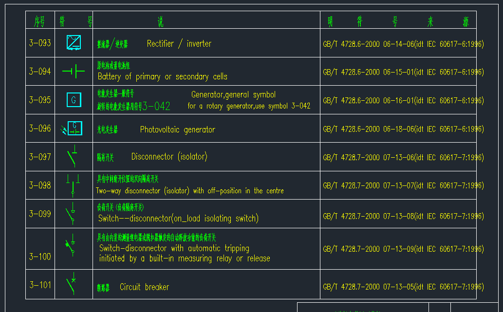Click the generator G box symbol

click(x=74, y=100)
